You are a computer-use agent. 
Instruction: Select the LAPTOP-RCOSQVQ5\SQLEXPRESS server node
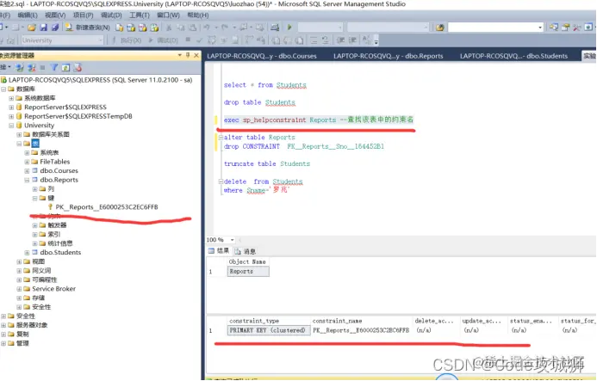[100, 80]
